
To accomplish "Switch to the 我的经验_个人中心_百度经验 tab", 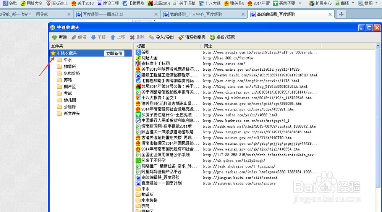I will [204, 15].
